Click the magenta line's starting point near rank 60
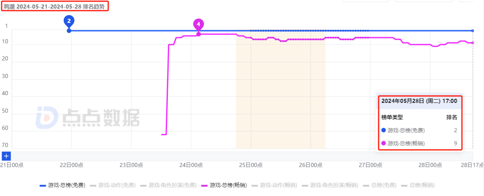This screenshot has width=484, height=196. tap(162, 134)
